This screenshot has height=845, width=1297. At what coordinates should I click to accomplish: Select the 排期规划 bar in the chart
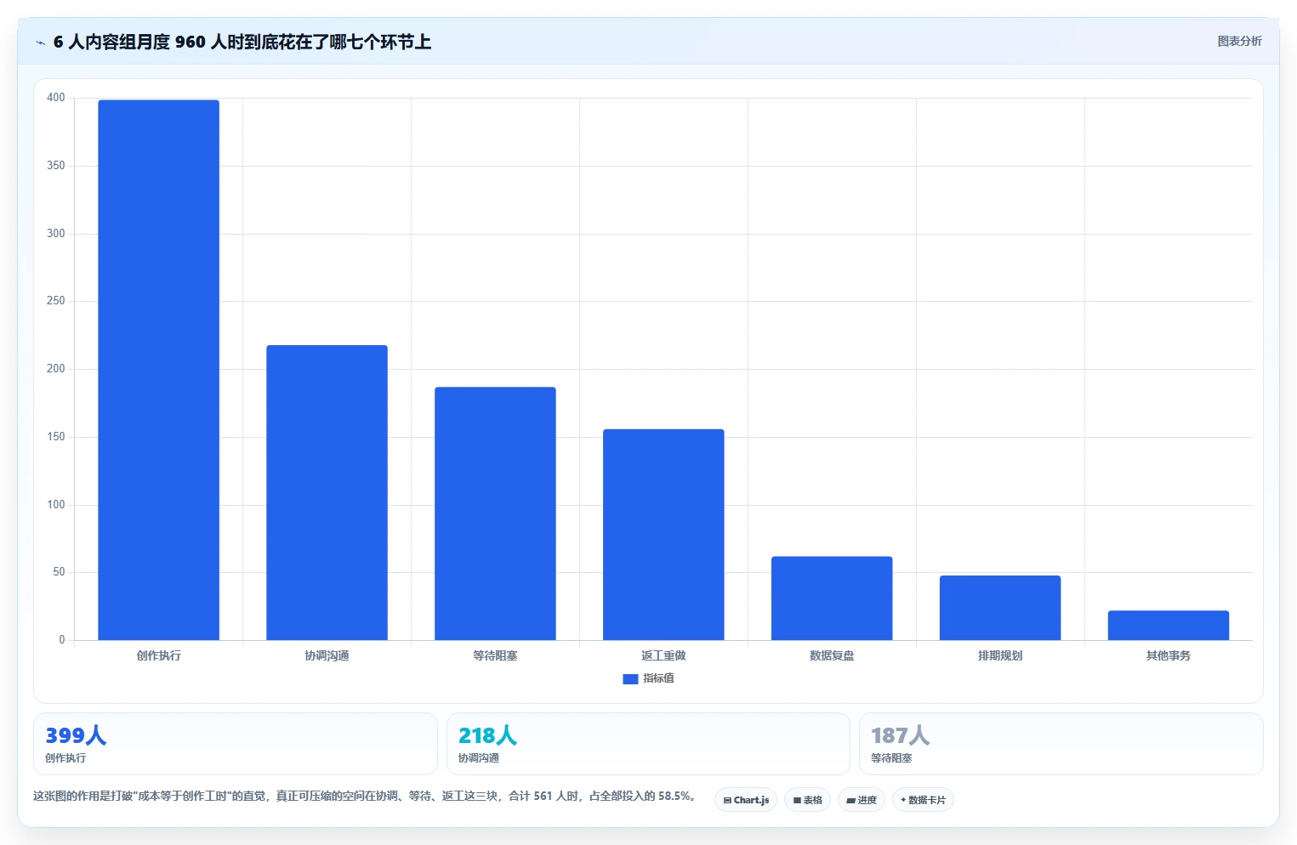pyautogui.click(x=1000, y=608)
